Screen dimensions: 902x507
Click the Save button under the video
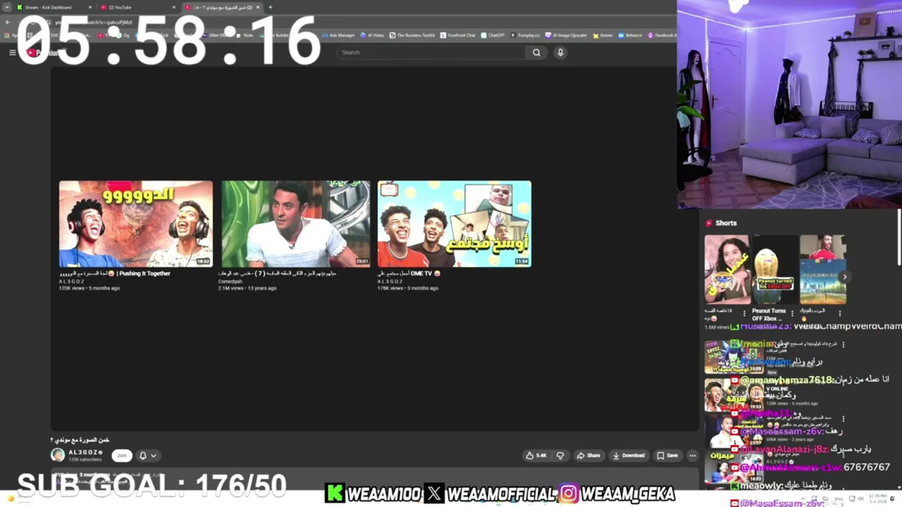coord(667,456)
